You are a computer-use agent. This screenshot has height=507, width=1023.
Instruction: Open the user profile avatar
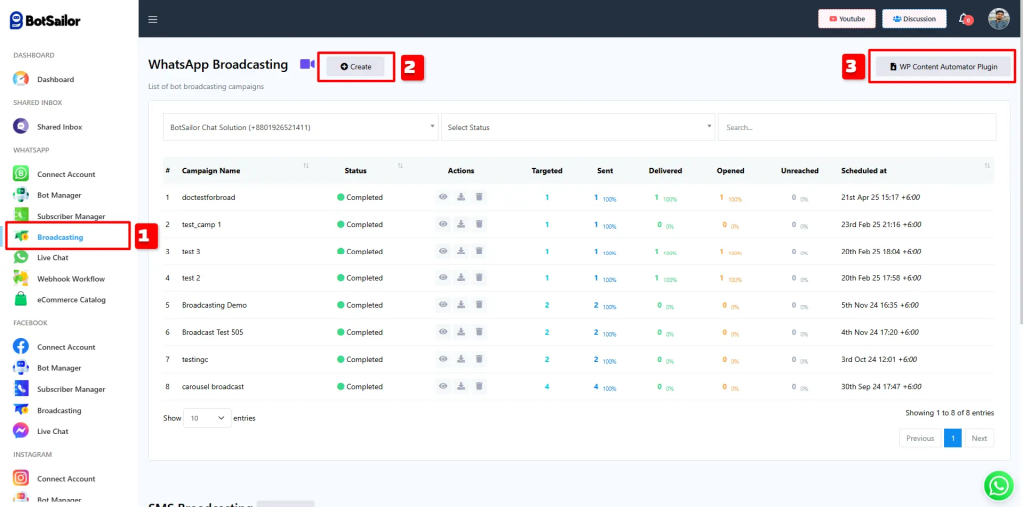(998, 19)
